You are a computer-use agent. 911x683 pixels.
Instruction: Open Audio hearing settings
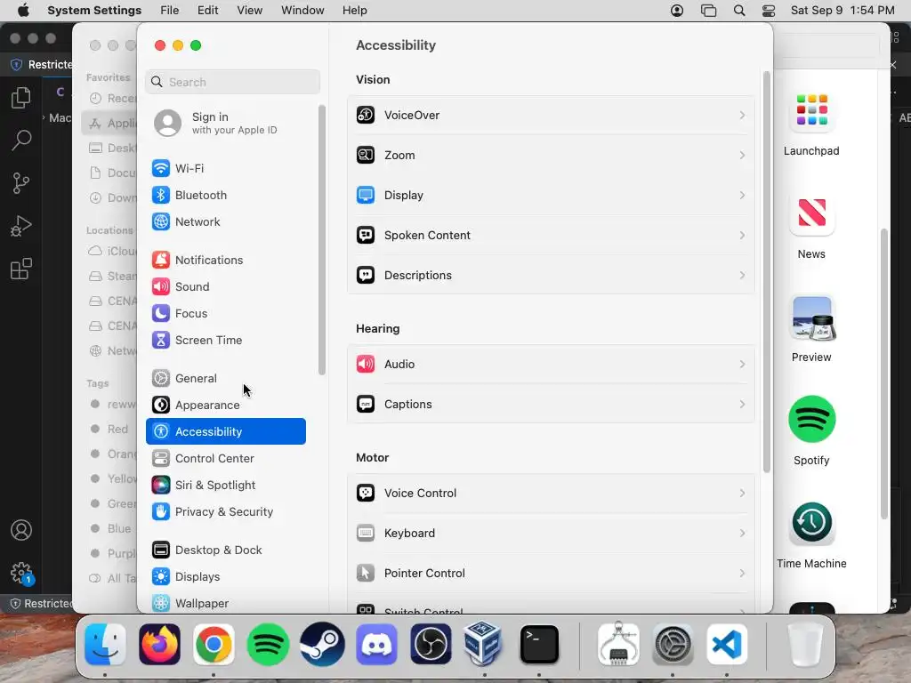click(551, 364)
